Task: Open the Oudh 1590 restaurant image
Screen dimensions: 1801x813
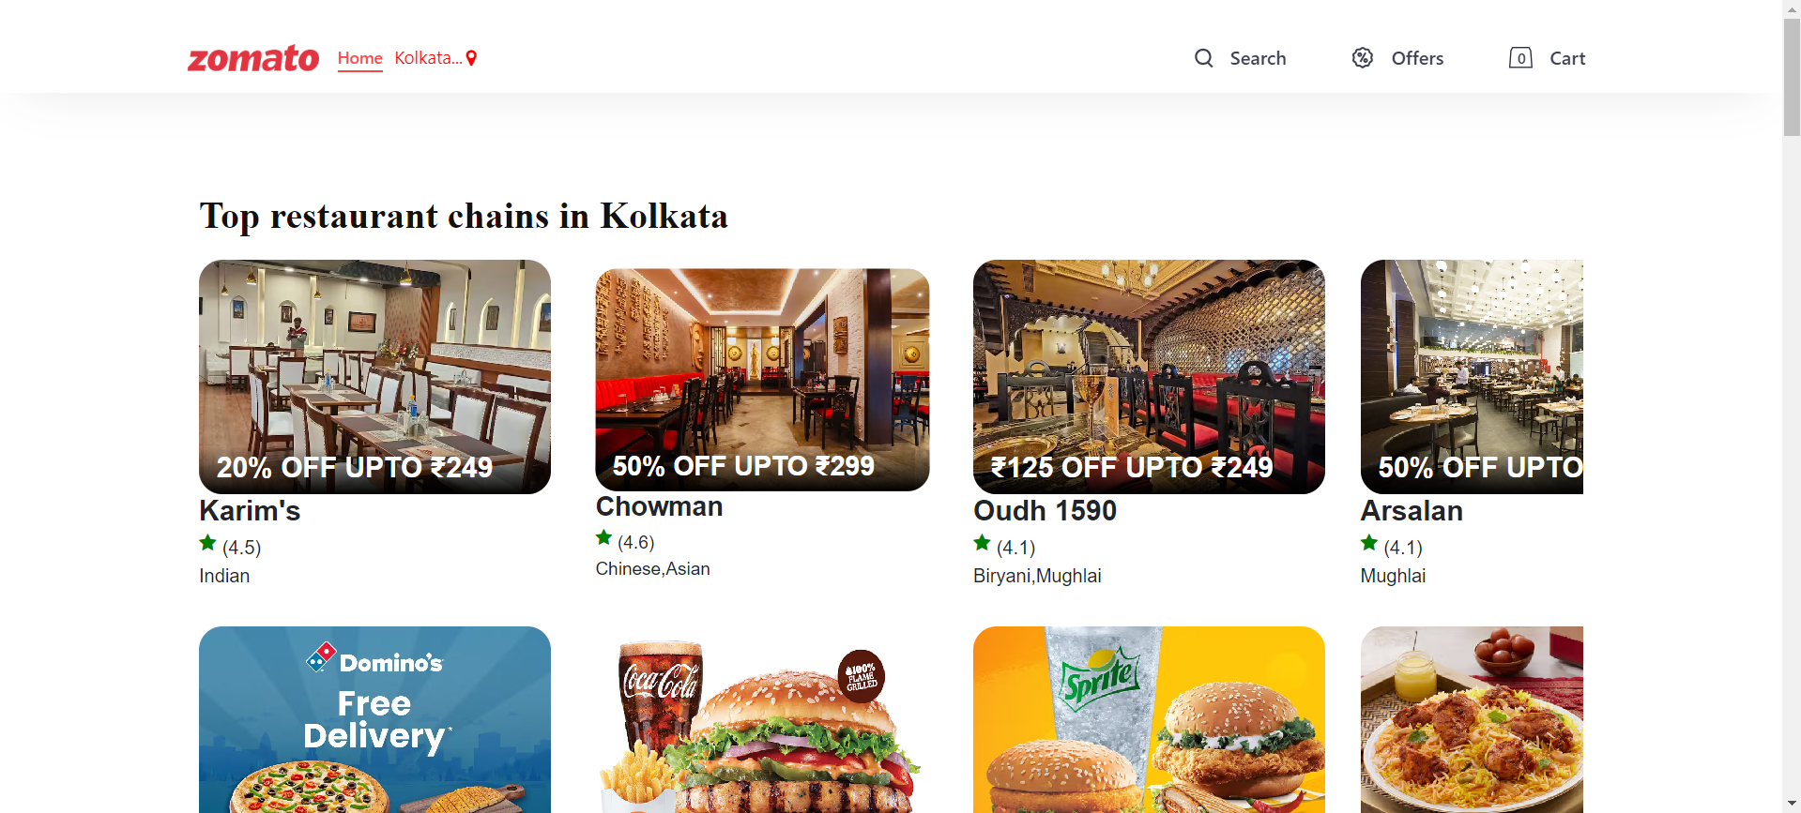Action: (1149, 377)
